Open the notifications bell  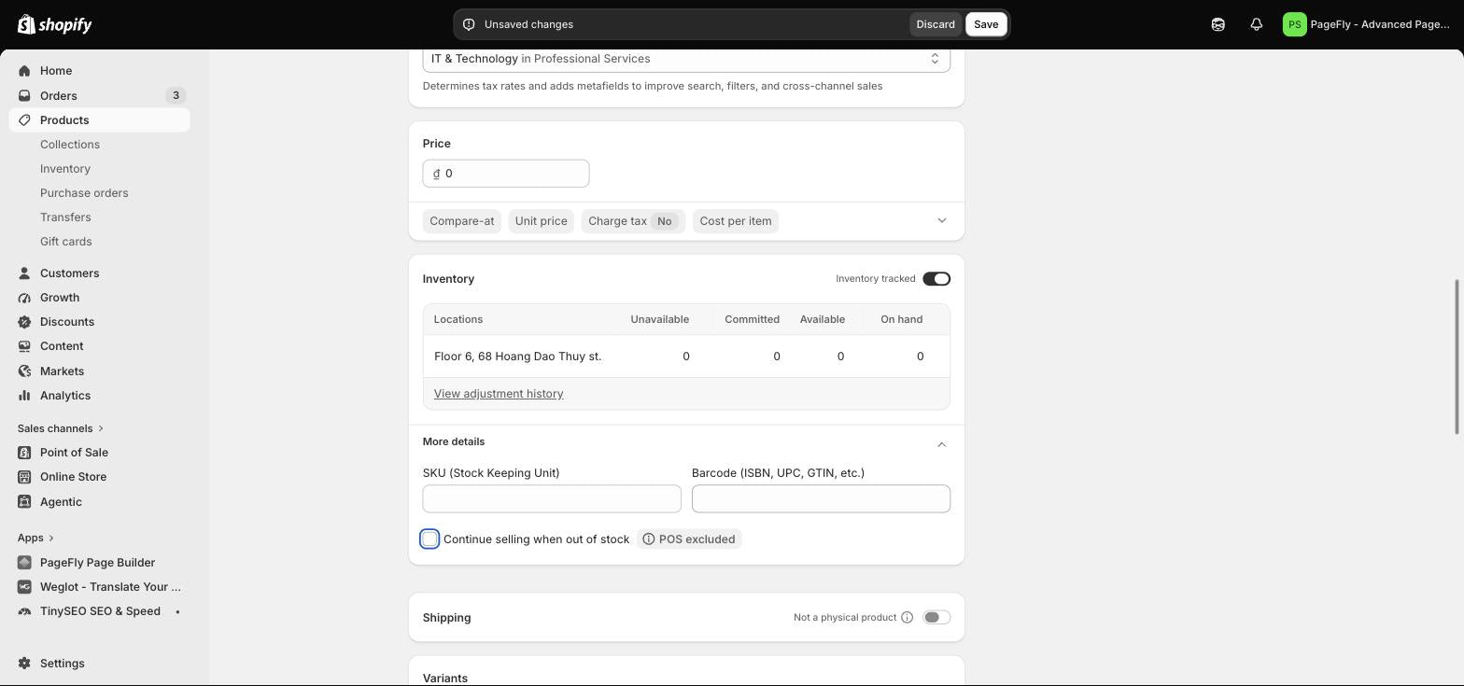pos(1256,24)
